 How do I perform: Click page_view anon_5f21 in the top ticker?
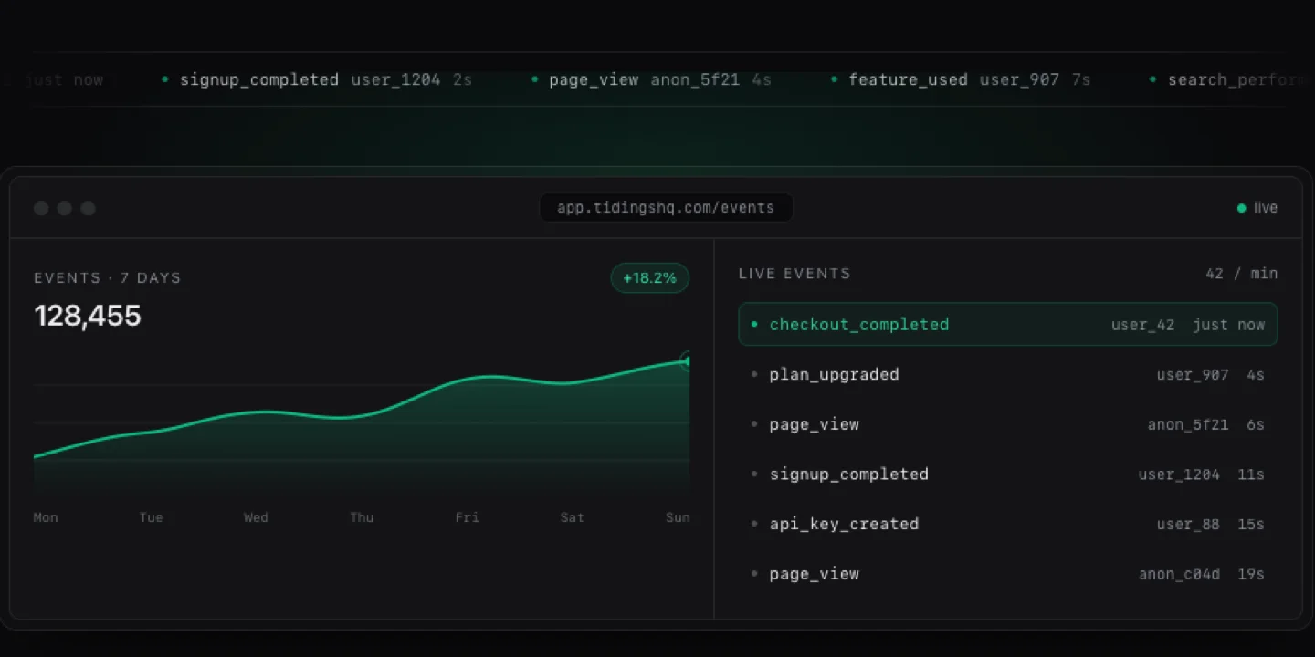click(x=644, y=80)
